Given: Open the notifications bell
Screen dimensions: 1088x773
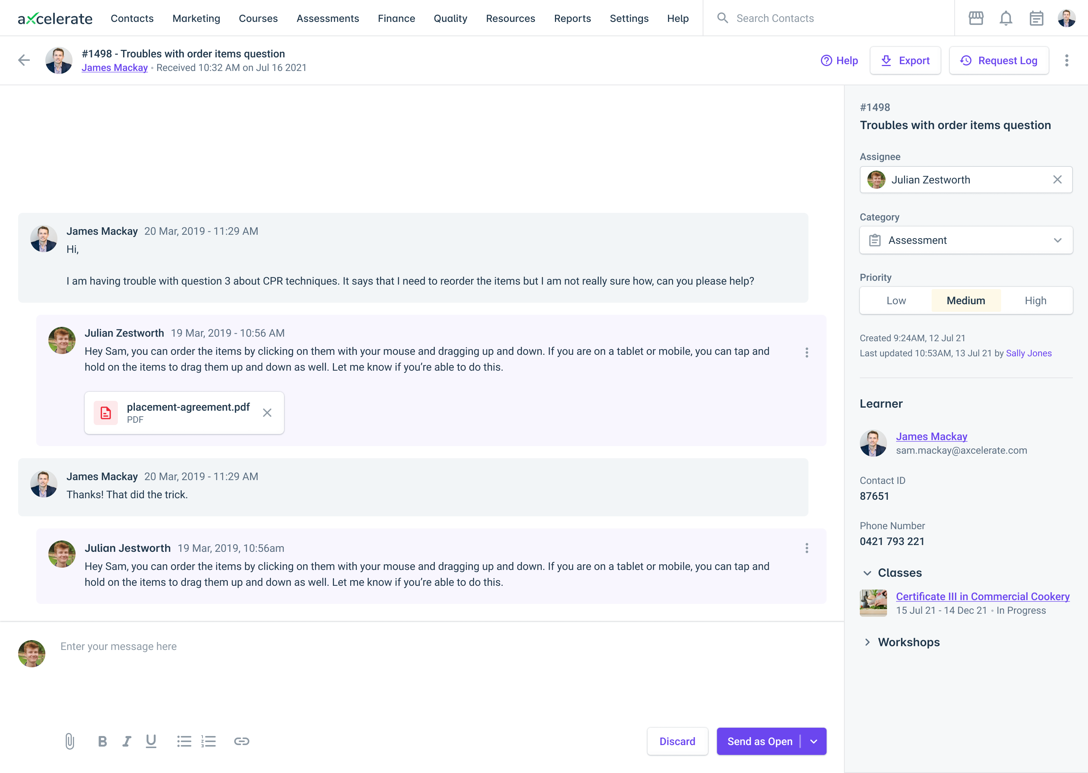Looking at the screenshot, I should (1006, 18).
